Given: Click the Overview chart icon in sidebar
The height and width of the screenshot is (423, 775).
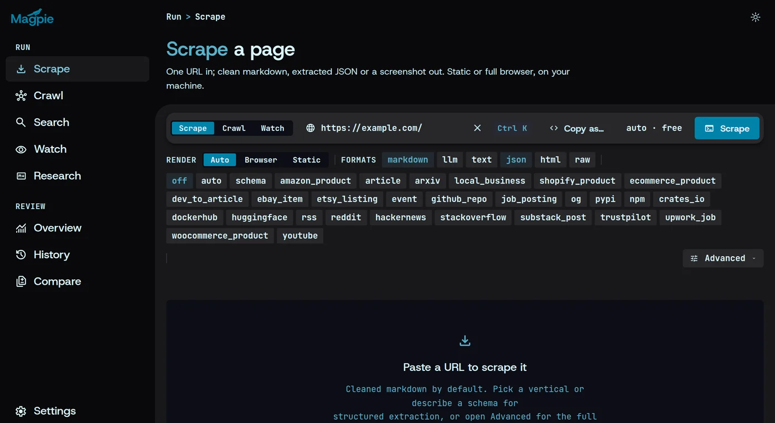Looking at the screenshot, I should click(21, 228).
